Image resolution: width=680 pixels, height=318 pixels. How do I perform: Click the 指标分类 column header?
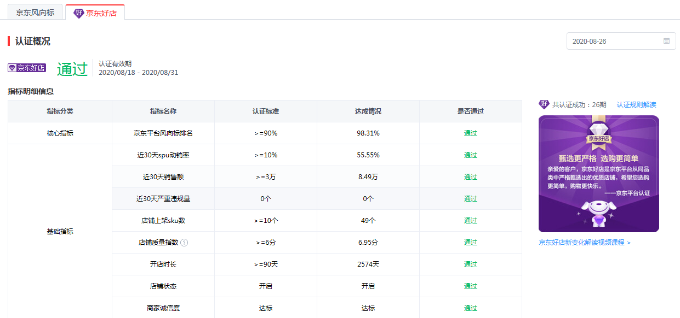(60, 111)
